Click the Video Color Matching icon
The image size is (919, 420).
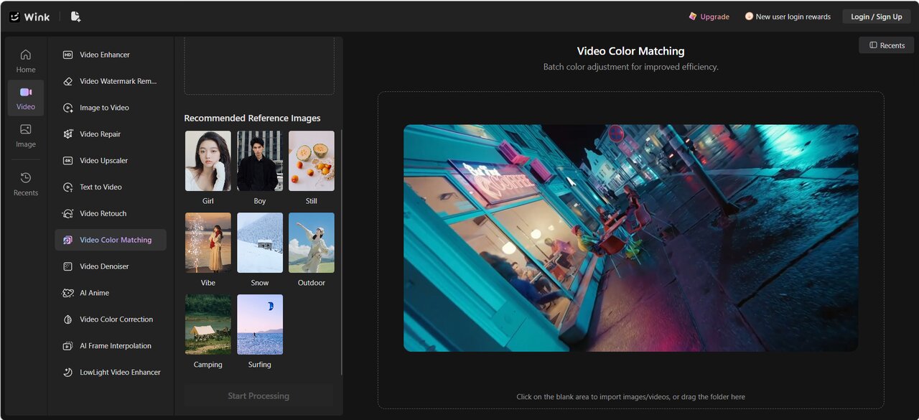[67, 240]
